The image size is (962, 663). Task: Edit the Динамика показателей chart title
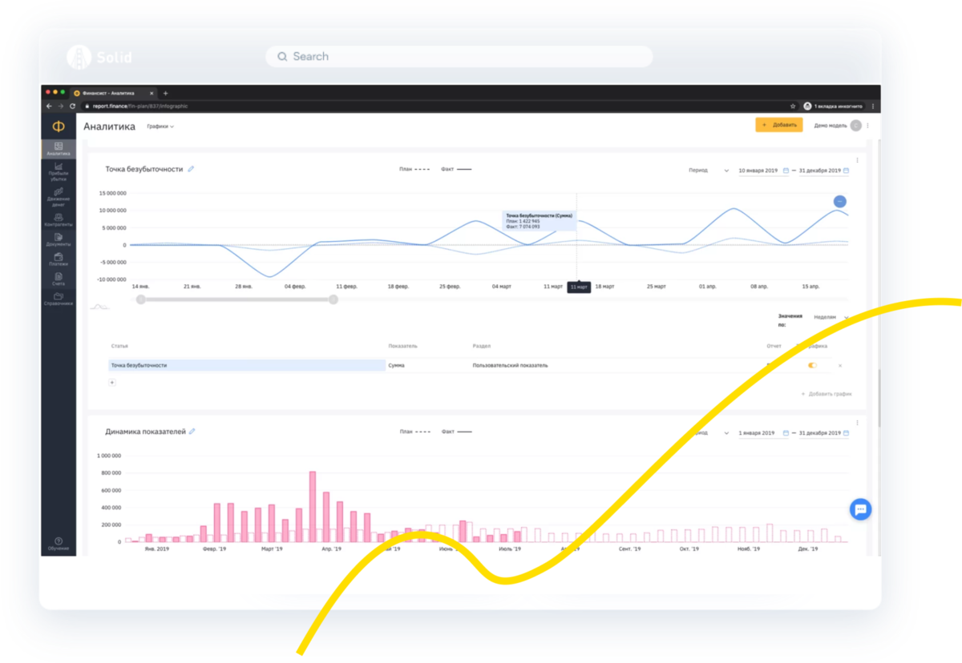(192, 432)
